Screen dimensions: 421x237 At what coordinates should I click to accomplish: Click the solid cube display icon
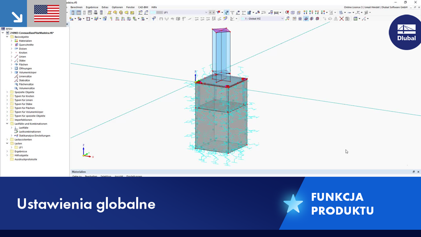(x=293, y=12)
